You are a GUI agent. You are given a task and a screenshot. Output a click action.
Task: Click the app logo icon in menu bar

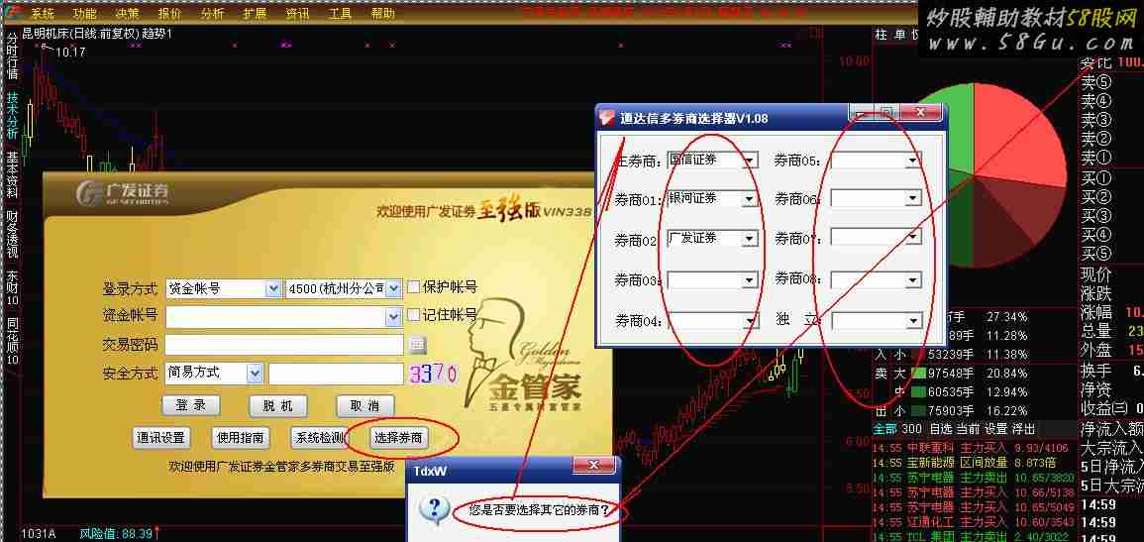12,13
